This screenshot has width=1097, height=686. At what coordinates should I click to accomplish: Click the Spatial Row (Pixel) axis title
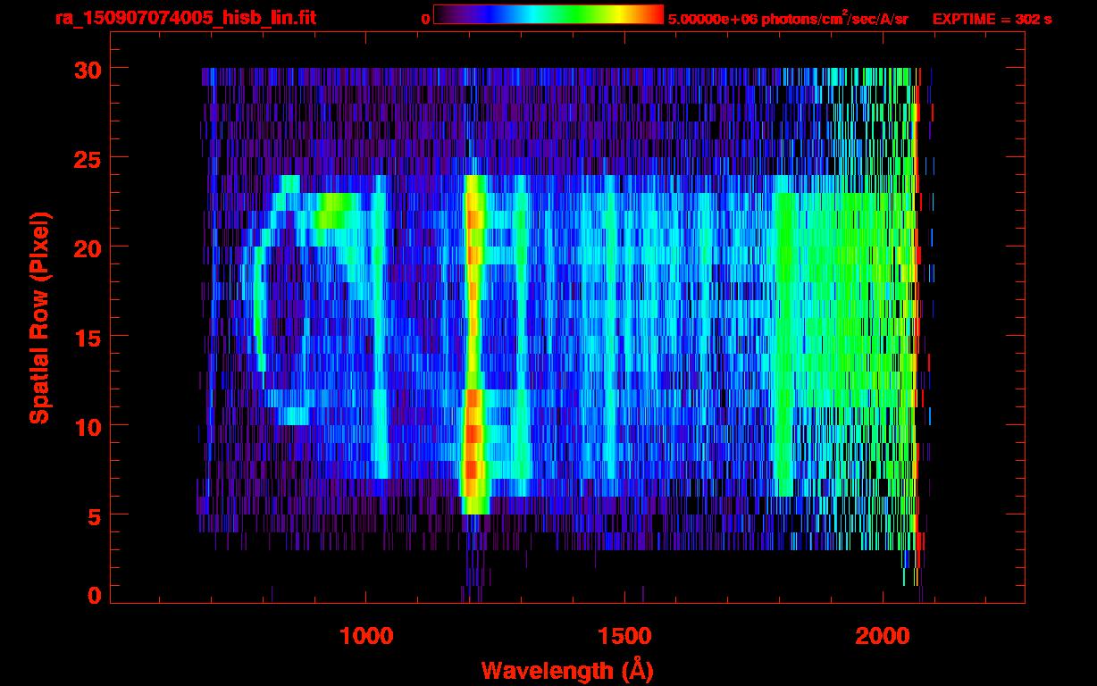coord(39,318)
